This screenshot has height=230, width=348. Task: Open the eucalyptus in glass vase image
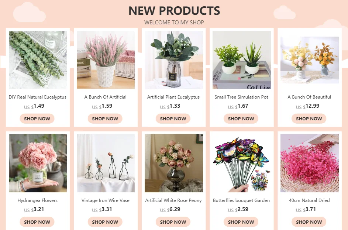tap(174, 60)
